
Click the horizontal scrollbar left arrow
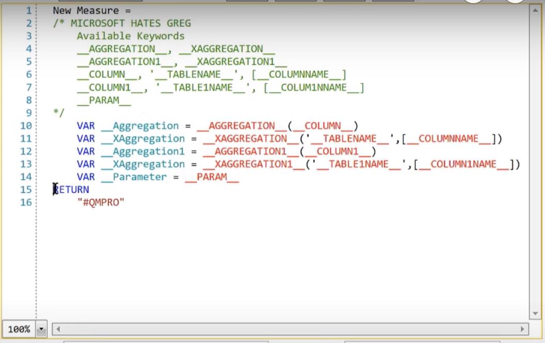57,329
